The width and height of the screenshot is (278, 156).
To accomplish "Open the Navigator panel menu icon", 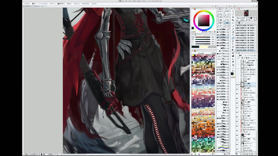I will 237,8.
